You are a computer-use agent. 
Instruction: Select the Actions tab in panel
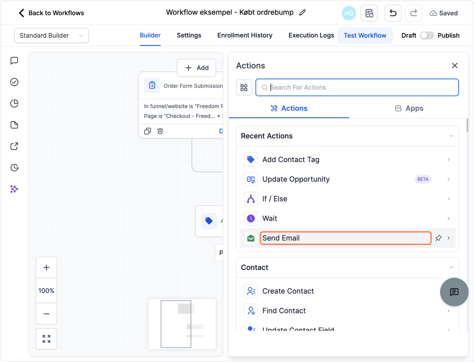point(289,108)
